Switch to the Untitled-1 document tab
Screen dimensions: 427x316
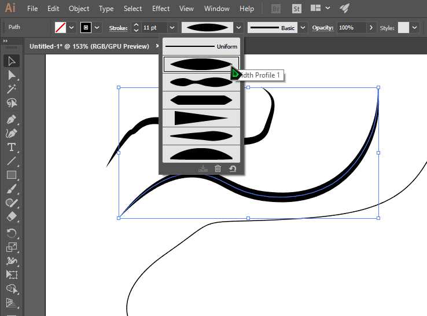[89, 46]
